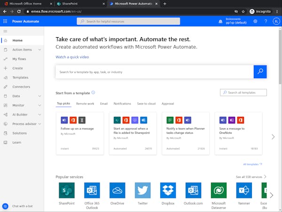Open the app launcher waffle icon

click(5, 21)
